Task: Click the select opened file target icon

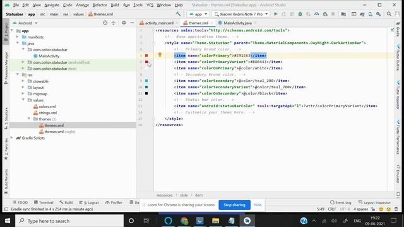Action: pyautogui.click(x=105, y=23)
